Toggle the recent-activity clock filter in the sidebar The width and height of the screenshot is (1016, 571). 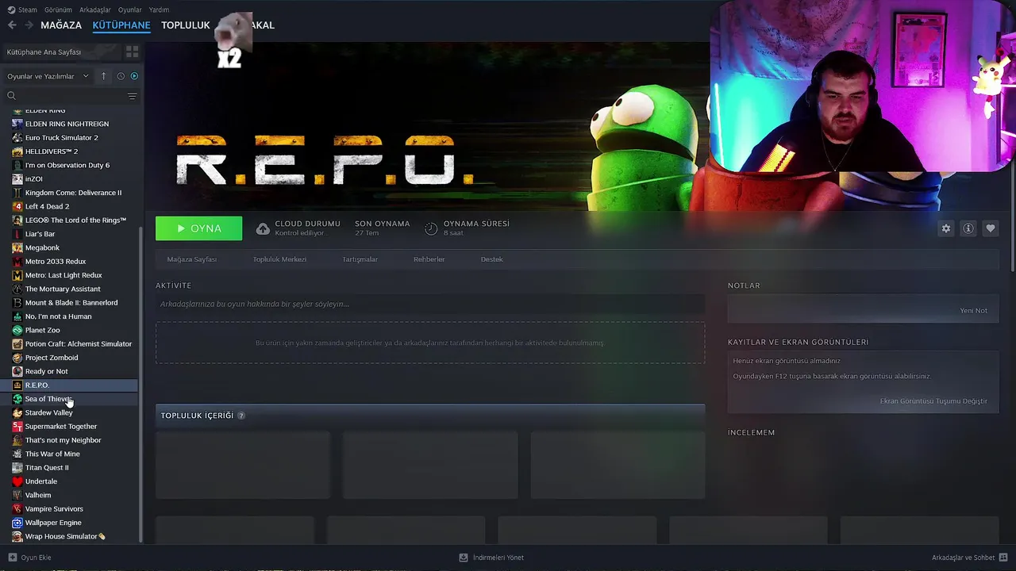(121, 76)
